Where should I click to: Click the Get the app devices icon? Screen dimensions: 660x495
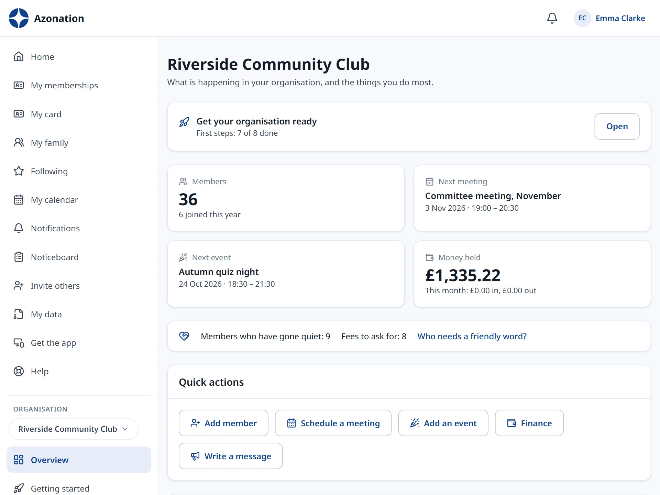[x=19, y=343]
